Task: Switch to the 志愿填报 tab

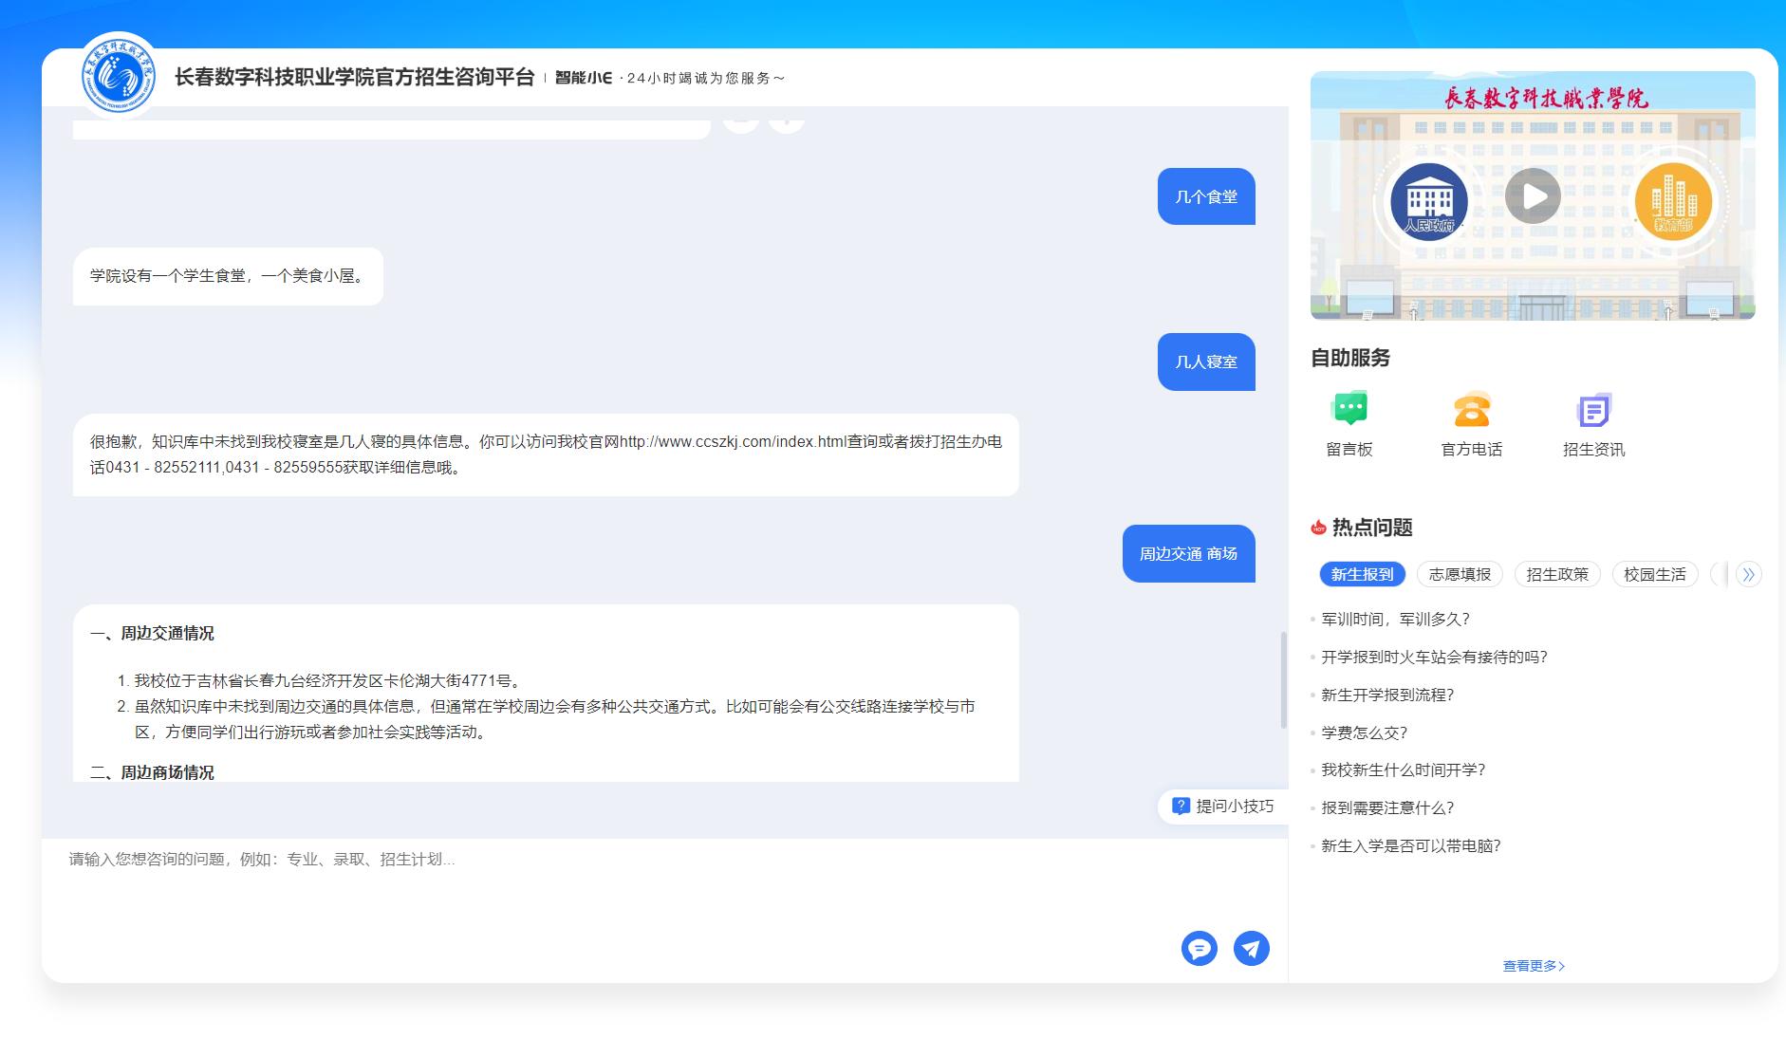Action: [x=1460, y=574]
